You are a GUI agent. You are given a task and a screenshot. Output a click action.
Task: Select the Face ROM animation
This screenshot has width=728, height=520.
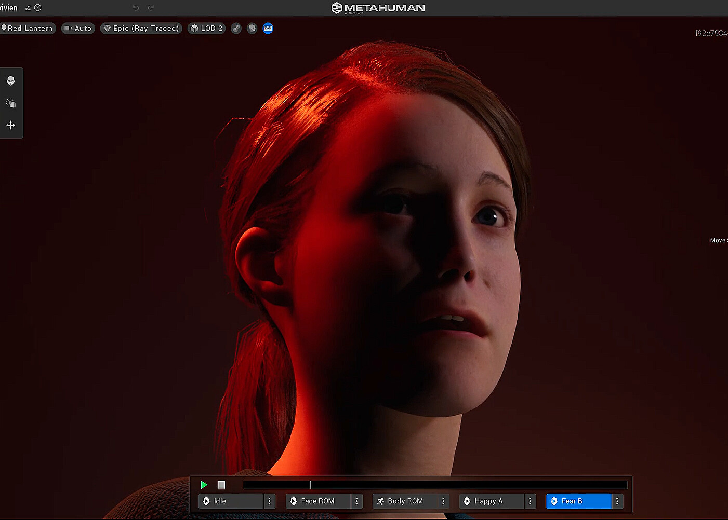tap(318, 501)
